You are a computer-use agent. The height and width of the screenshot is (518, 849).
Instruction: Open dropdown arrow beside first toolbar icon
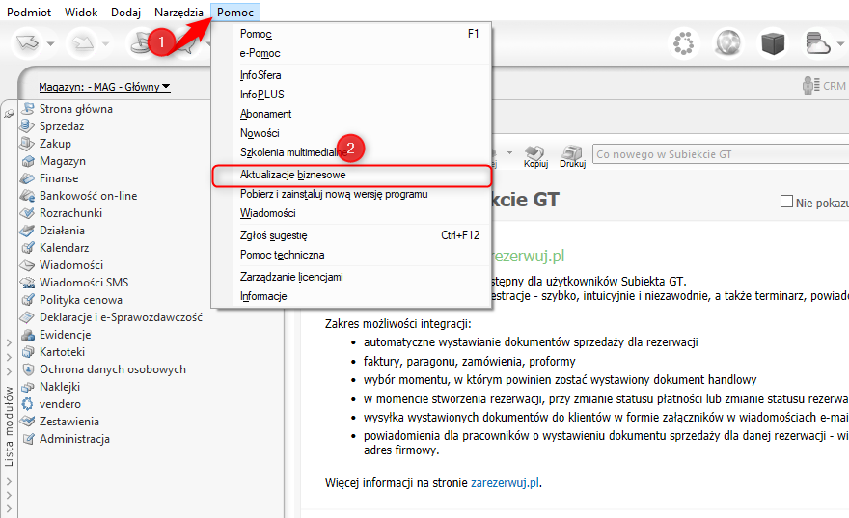pyautogui.click(x=50, y=43)
